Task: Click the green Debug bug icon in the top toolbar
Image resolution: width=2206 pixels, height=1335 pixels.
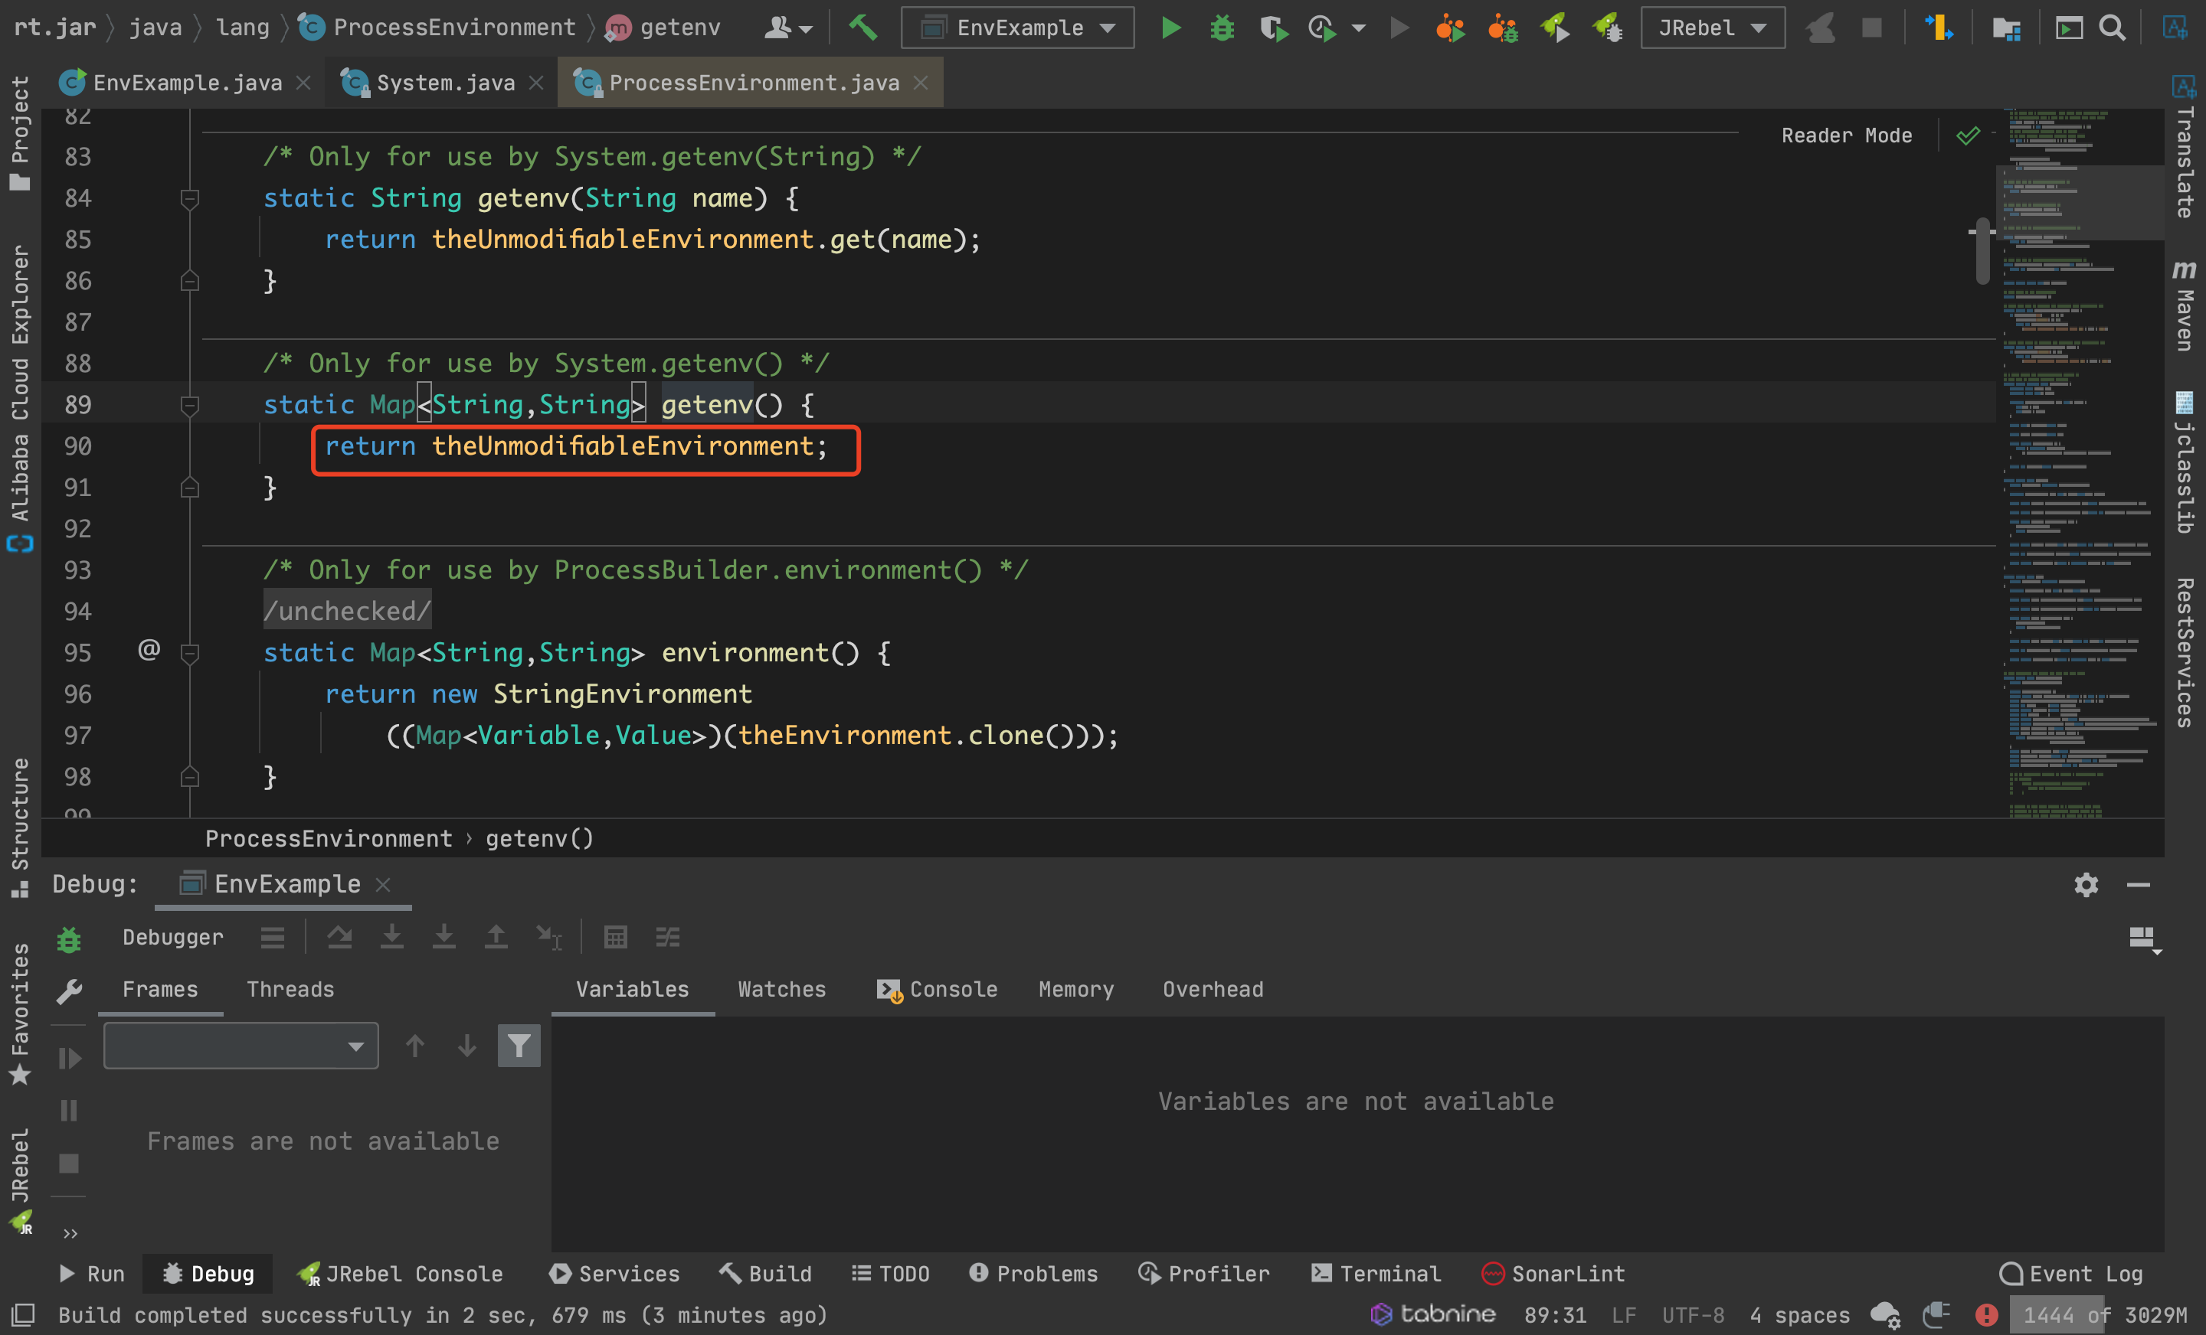Action: (1221, 28)
